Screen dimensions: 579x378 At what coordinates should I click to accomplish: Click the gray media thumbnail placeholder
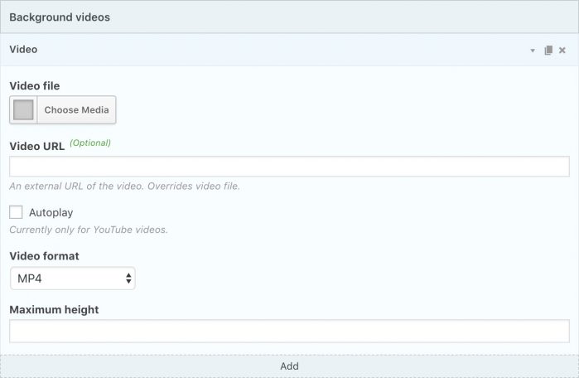pos(23,109)
